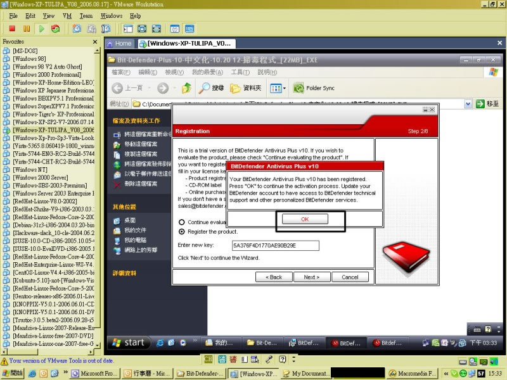
Task: Select the Continue evaluating radio button
Action: tap(182, 222)
